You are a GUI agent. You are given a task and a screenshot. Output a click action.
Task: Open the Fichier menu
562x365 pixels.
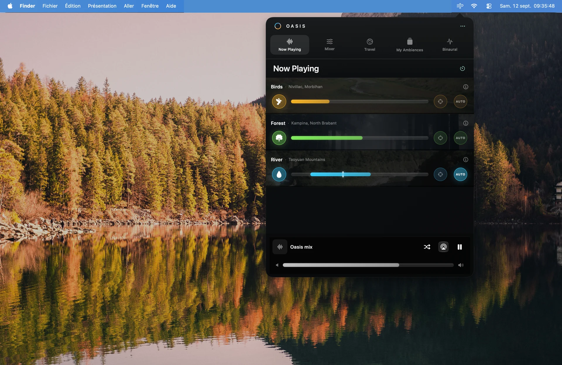click(x=50, y=6)
